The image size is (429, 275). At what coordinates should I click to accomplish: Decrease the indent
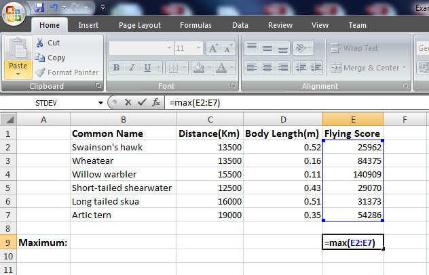[x=301, y=68]
